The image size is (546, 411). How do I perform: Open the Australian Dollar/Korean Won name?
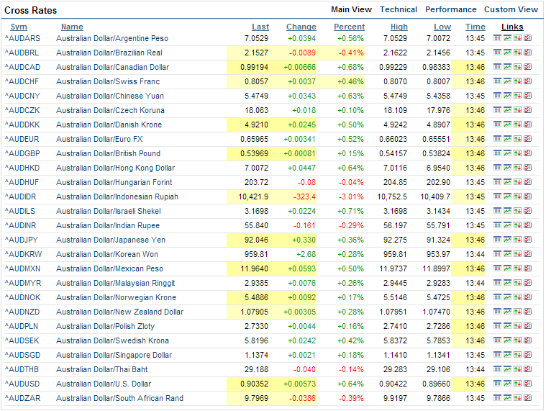click(x=108, y=254)
